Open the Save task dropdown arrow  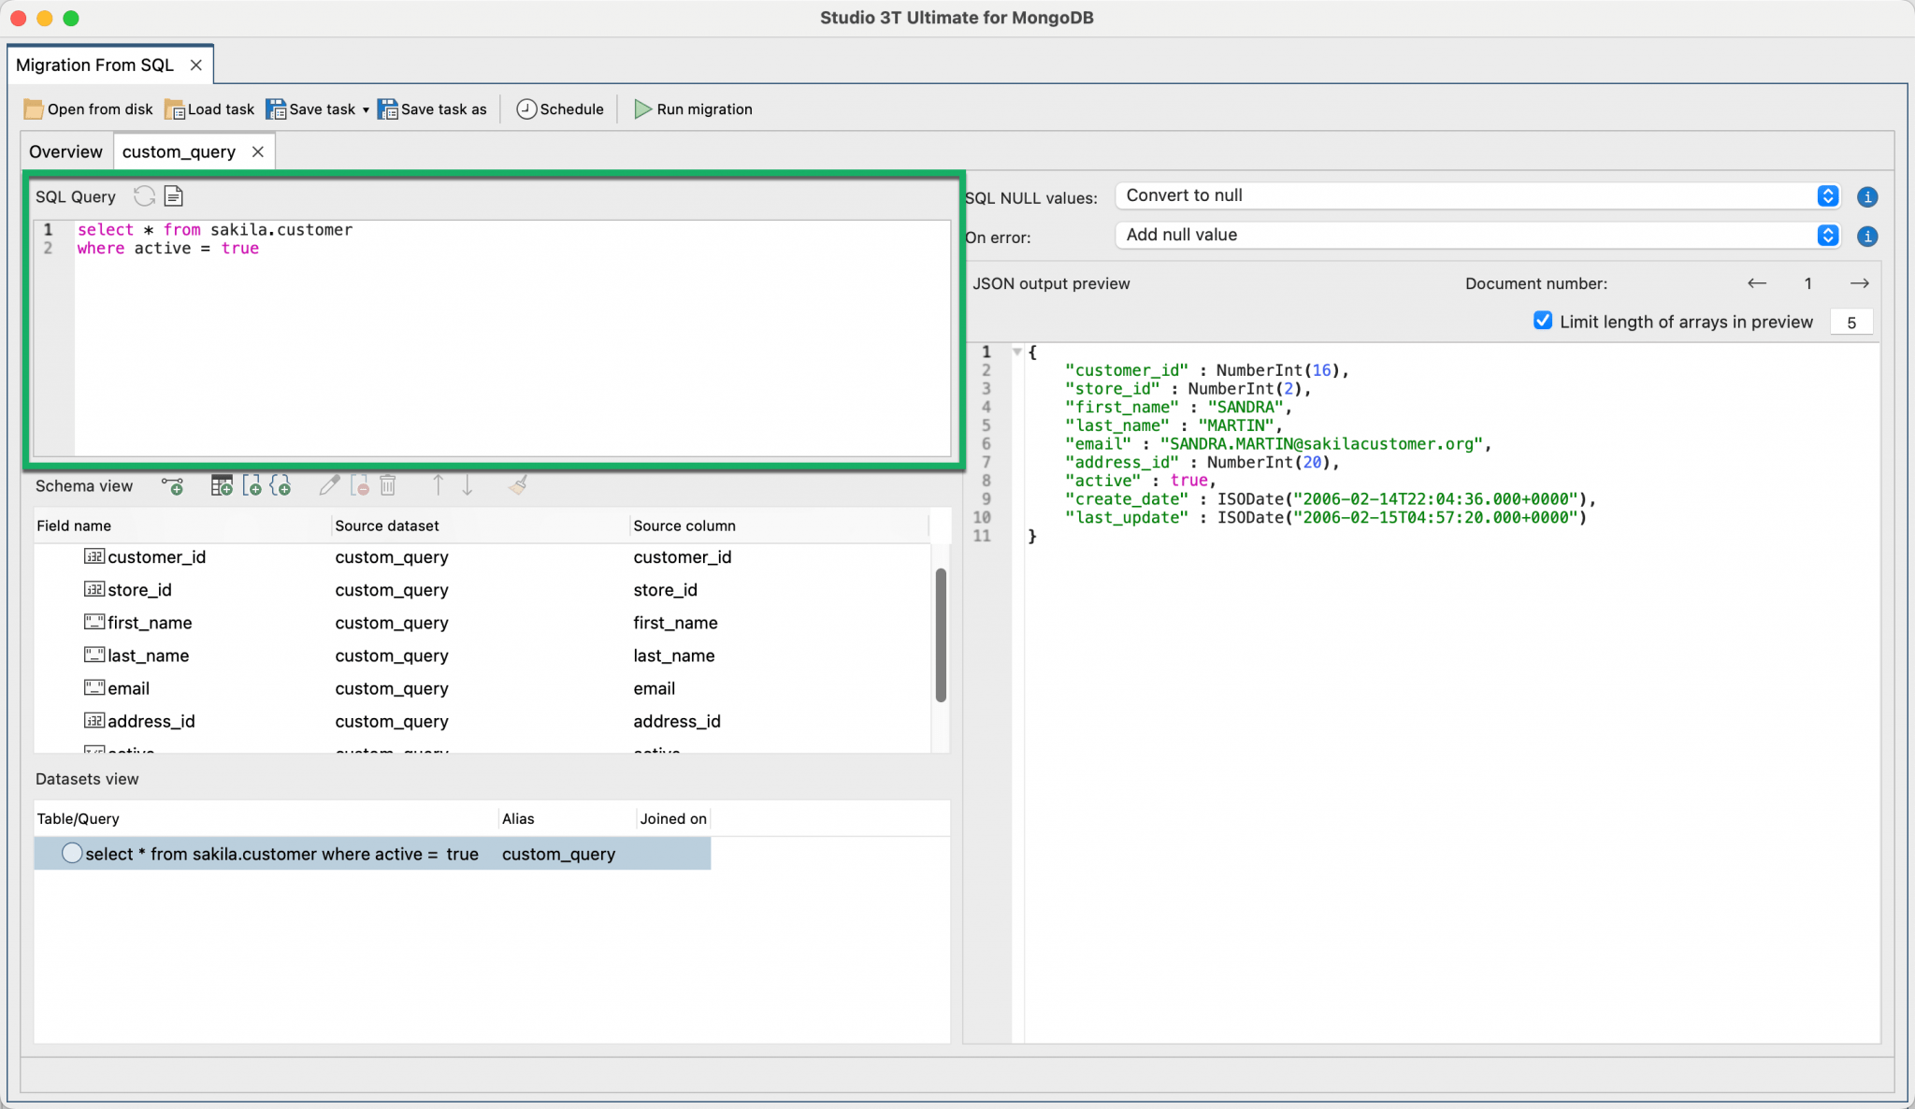pos(366,110)
